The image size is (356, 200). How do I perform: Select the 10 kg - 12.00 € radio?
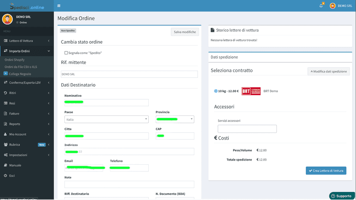tap(216, 91)
